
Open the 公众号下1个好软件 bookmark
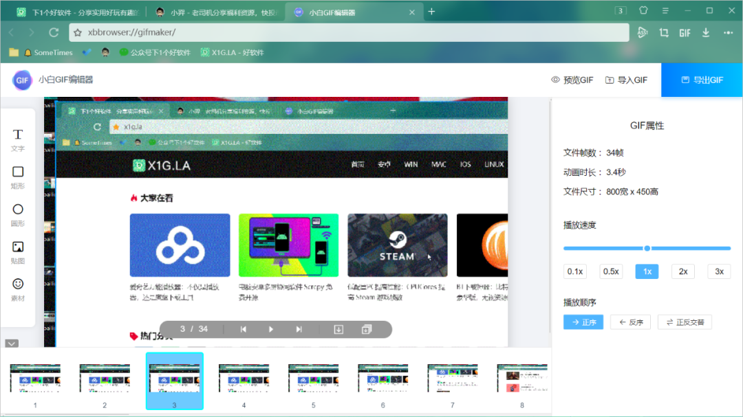coord(155,52)
